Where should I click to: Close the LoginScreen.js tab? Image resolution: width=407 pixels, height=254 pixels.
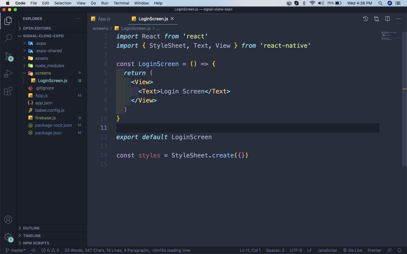pos(172,19)
